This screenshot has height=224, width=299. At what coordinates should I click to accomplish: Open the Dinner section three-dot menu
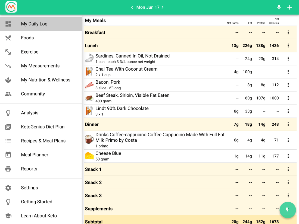click(288, 124)
